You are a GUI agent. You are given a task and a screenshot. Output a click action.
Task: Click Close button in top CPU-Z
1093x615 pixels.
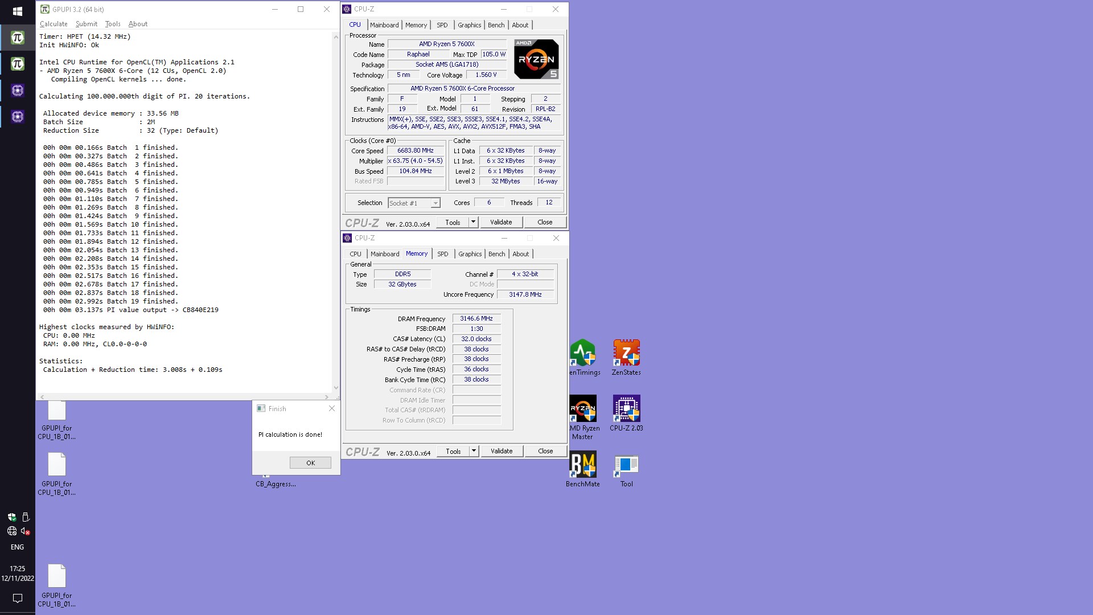click(x=545, y=222)
